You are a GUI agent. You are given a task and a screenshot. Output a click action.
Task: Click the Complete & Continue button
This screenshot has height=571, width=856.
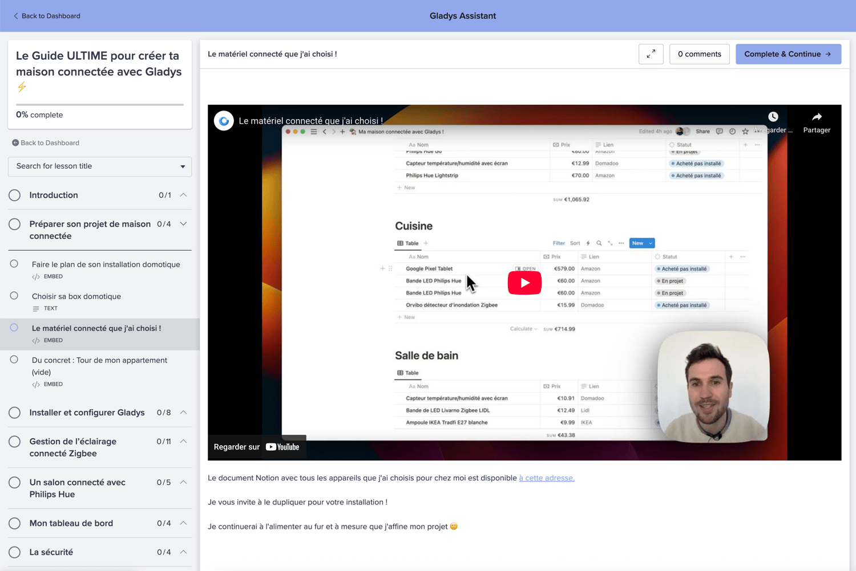[x=788, y=54]
